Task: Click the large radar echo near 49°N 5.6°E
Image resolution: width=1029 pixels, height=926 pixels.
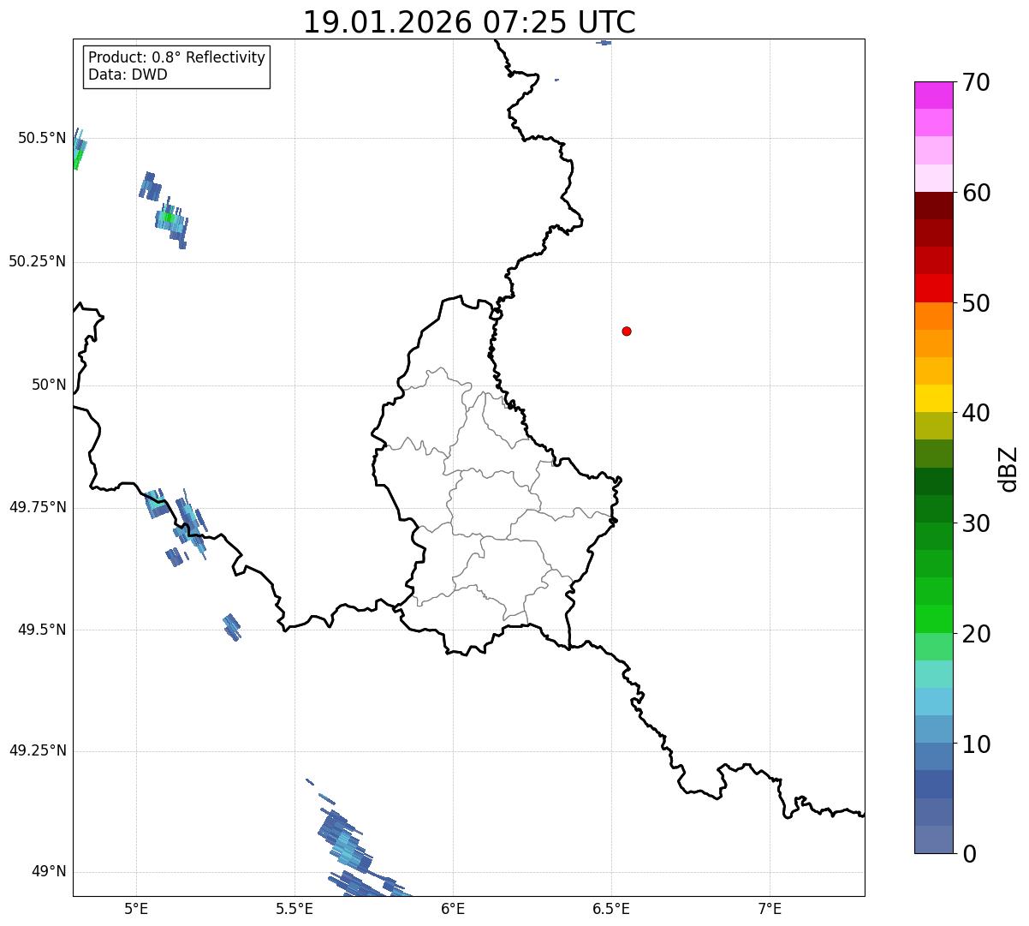Action: (x=346, y=844)
